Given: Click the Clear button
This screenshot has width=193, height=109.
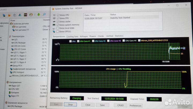Looking at the screenshot, I should point(88,105).
